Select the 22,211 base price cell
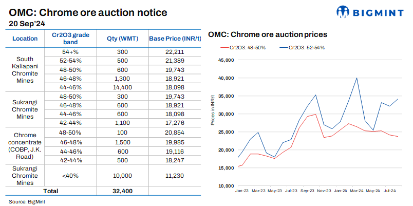The height and width of the screenshot is (206, 413). pos(173,52)
